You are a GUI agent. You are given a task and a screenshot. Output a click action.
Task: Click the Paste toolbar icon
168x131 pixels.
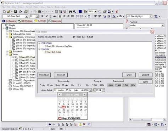[x=40, y=12]
